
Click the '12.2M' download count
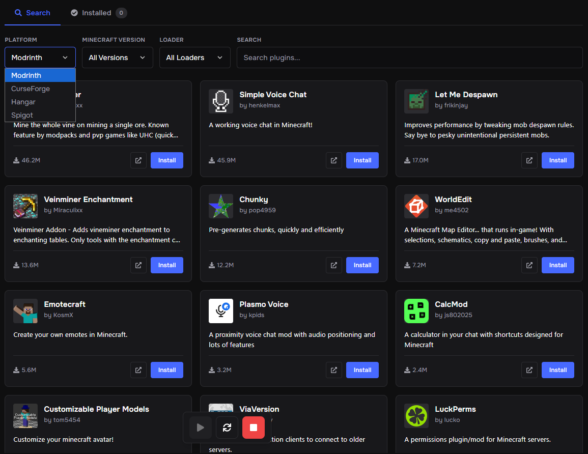[226, 265]
